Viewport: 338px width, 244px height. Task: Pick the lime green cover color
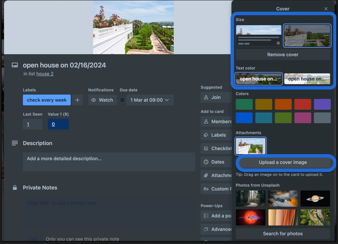coord(283,118)
